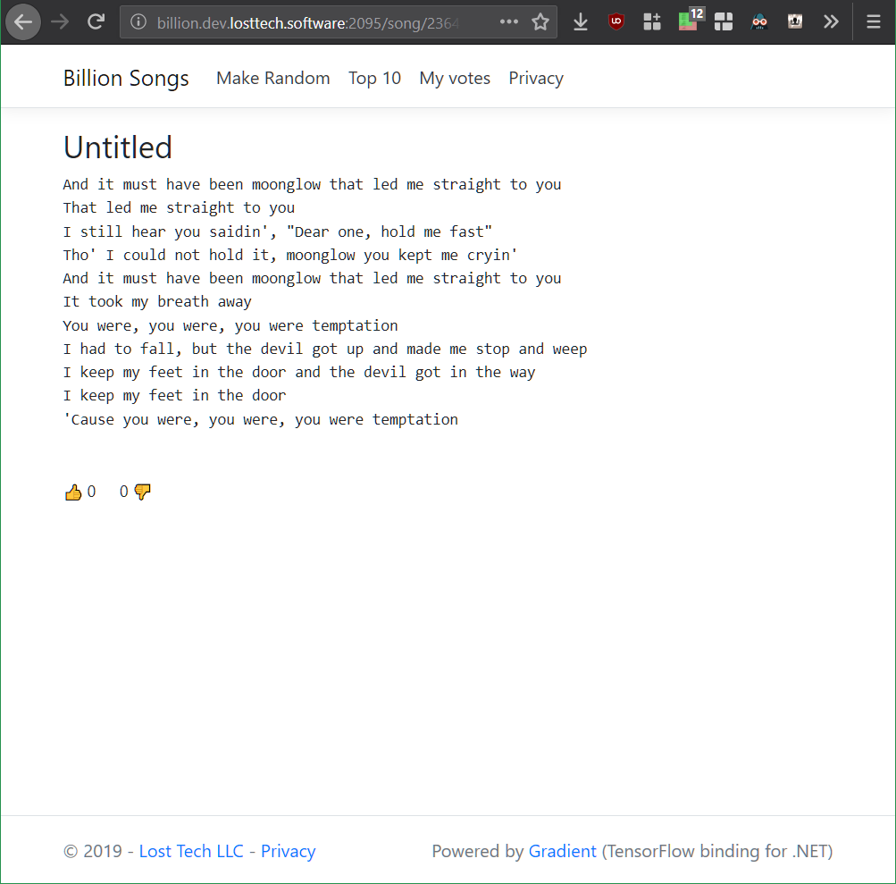
Task: Click the grid-plus extension icon
Action: point(652,21)
